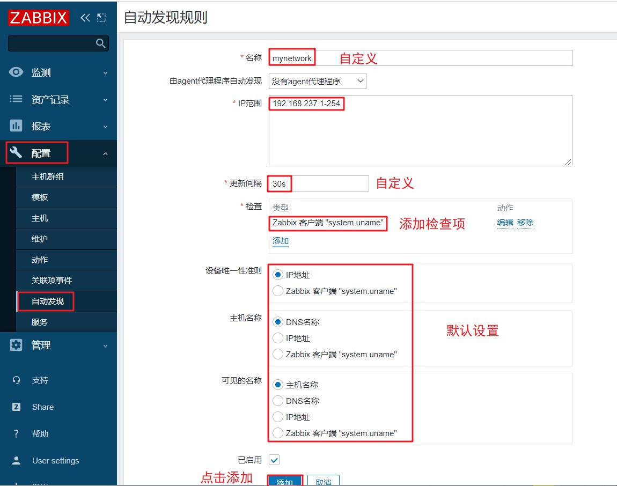Open the Share link in sidebar
The image size is (617, 486).
[x=43, y=407]
